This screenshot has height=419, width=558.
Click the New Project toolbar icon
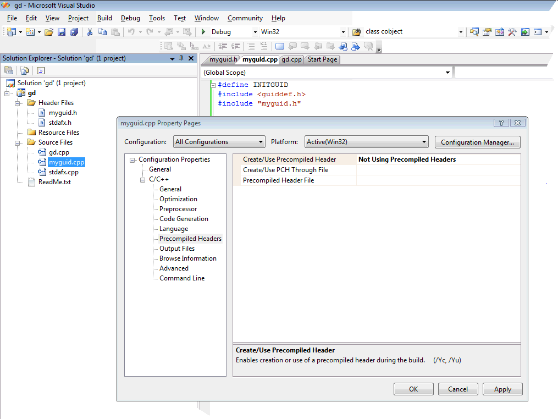coord(12,32)
